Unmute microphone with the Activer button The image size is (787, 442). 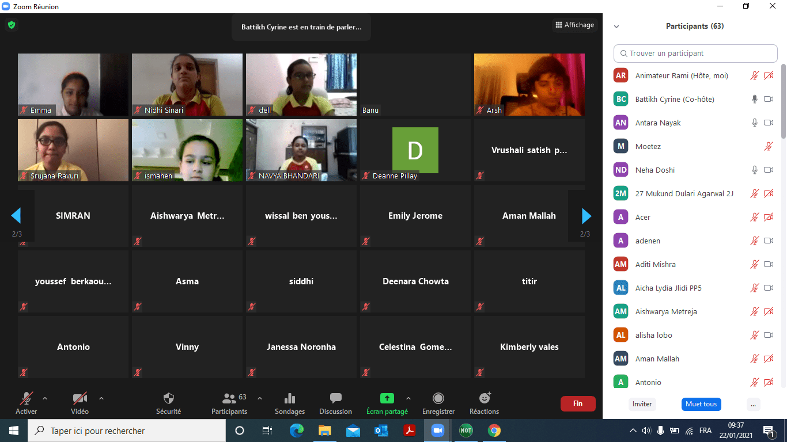26,399
